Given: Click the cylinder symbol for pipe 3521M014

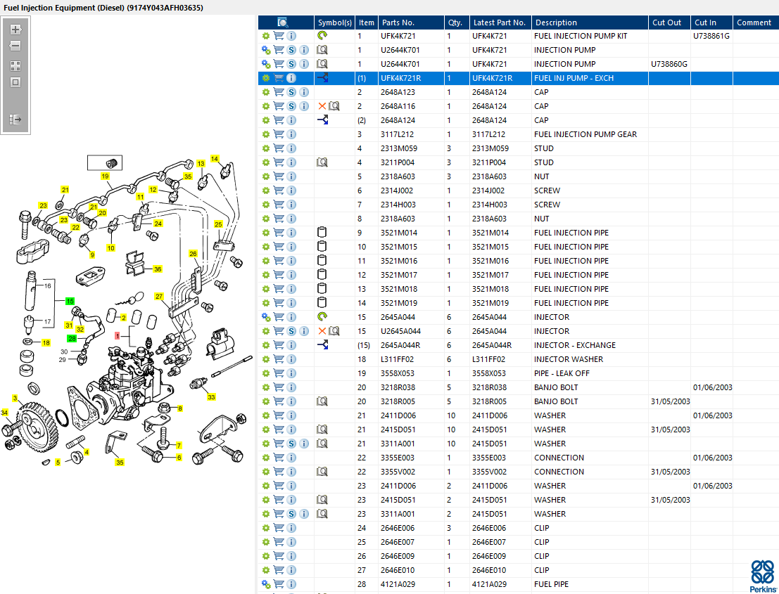Looking at the screenshot, I should tap(322, 232).
